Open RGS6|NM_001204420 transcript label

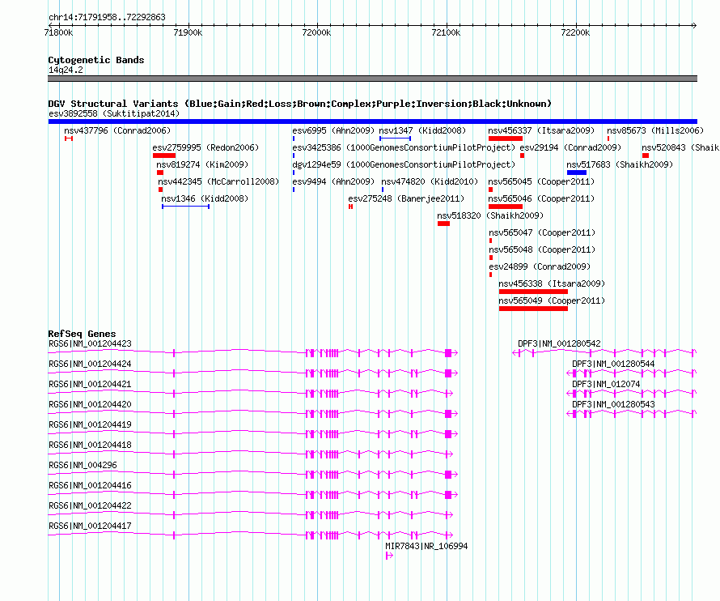(90, 404)
